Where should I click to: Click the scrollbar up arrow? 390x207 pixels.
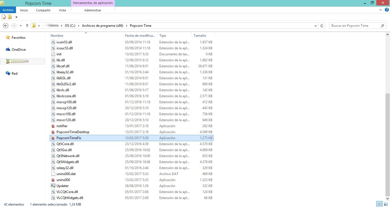(387, 34)
